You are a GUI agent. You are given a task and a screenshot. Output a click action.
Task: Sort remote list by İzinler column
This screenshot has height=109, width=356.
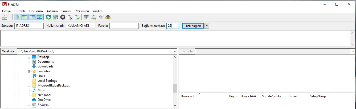(x=297, y=96)
